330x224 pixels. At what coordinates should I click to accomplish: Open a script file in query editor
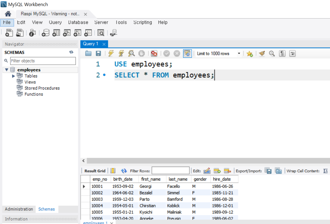click(88, 53)
